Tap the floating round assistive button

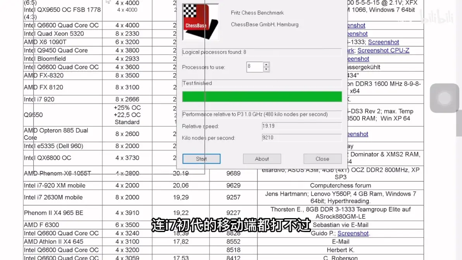pyautogui.click(x=444, y=98)
